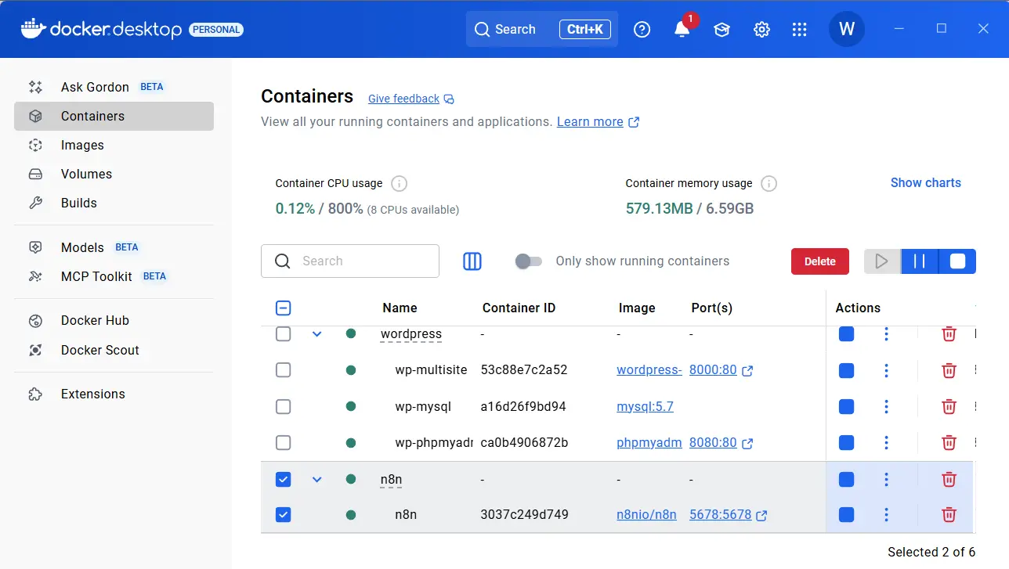
Task: Open the notifications bell
Action: pyautogui.click(x=682, y=29)
